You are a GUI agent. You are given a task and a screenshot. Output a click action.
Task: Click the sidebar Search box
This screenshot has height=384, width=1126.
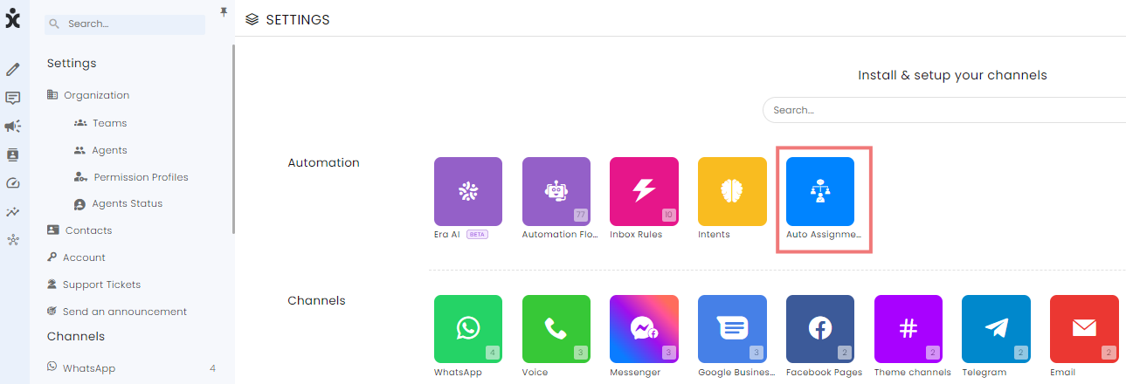pos(125,24)
